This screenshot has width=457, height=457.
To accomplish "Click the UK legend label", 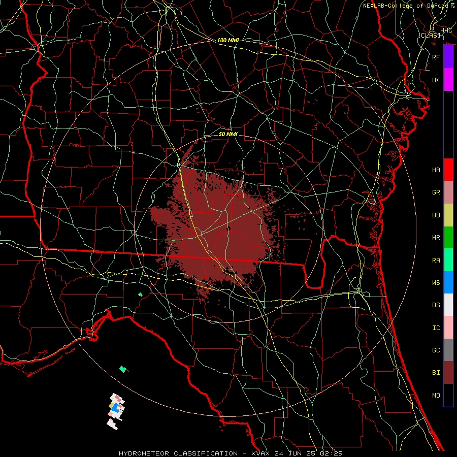I will (436, 80).
